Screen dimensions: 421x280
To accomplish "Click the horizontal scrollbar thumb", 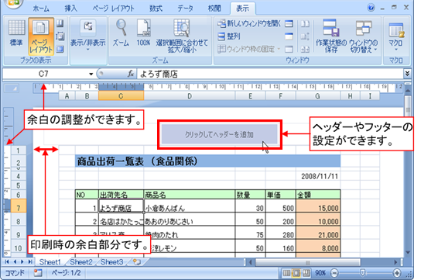I will point(308,262).
